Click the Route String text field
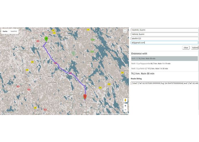Screen dimensions: 199x142 click(164, 83)
